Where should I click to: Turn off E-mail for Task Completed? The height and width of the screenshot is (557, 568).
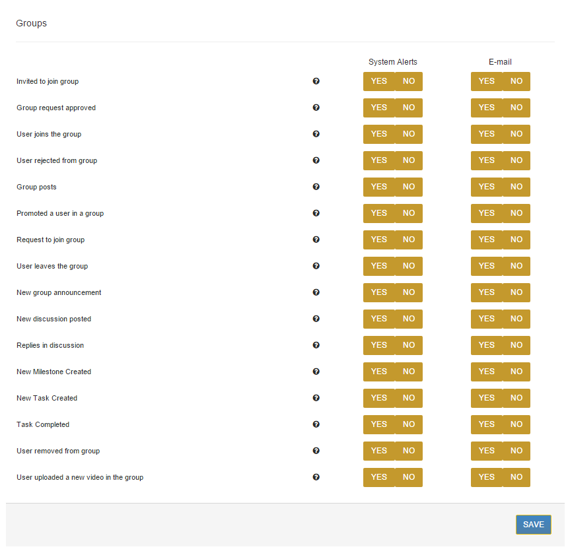point(516,424)
